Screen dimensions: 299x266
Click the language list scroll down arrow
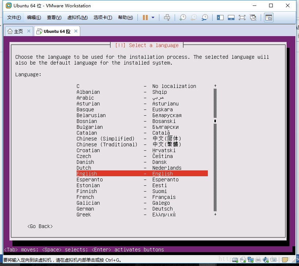coord(215,214)
